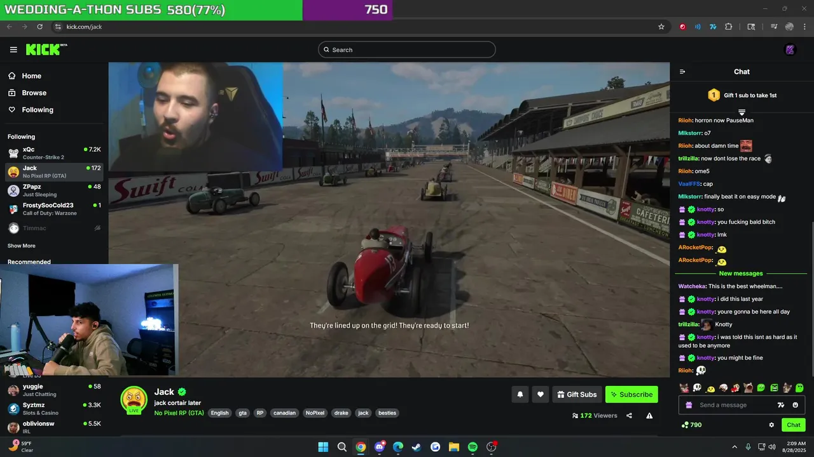Open xQc channel in Following list
Screen dimensions: 814x457
(54, 153)
